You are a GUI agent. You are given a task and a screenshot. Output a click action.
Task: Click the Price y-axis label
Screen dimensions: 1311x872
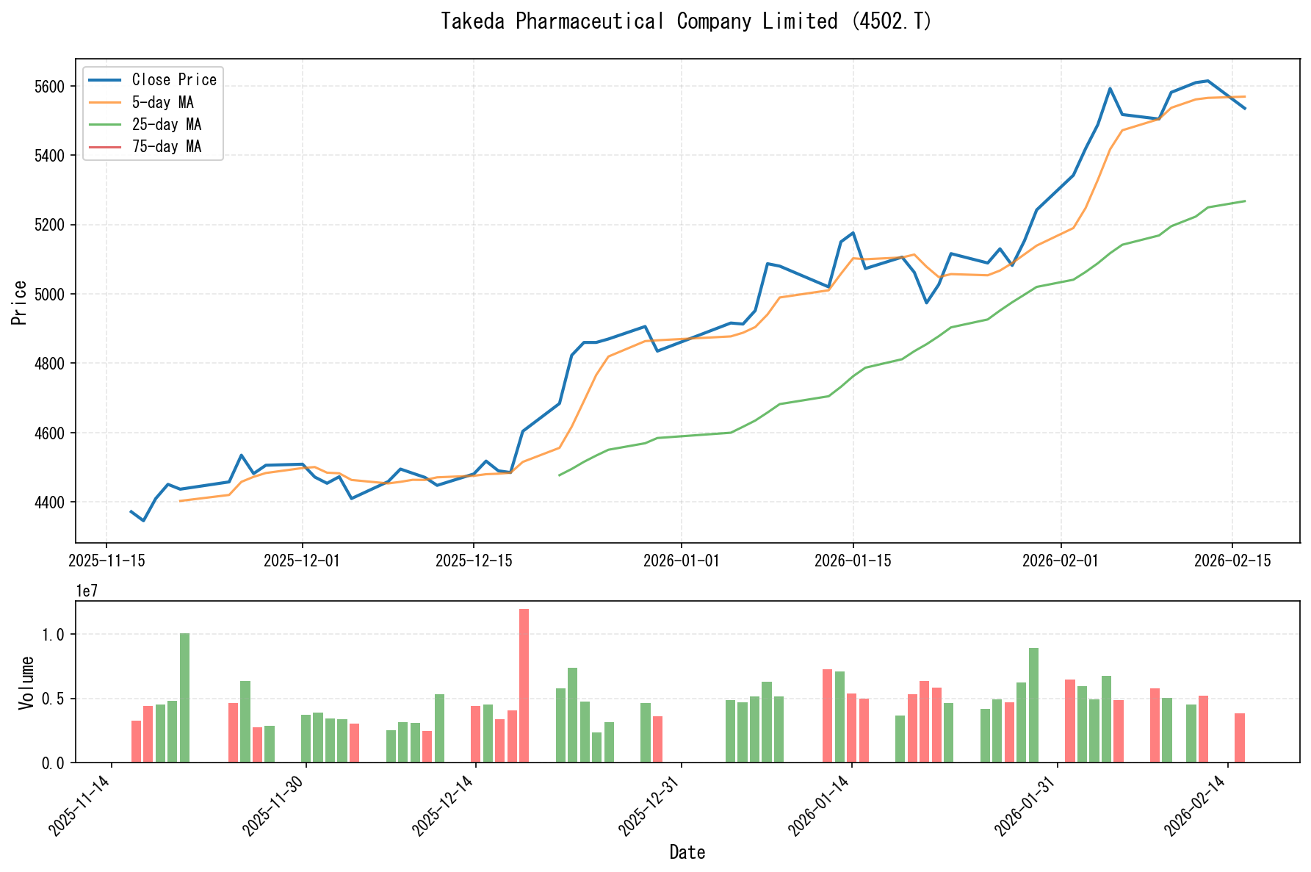pos(20,302)
